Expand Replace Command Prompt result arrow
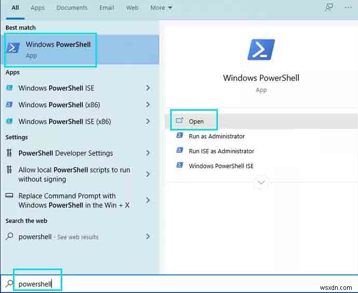Image resolution: width=358 pixels, height=293 pixels. (148, 200)
